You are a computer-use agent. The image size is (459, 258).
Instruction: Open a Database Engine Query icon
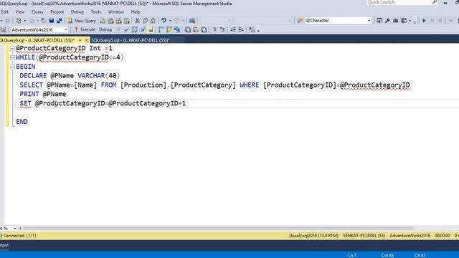click(103, 21)
